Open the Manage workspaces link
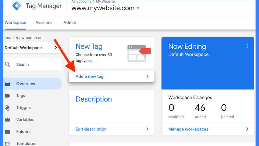Screen dimensions: 259x146 click(188, 129)
